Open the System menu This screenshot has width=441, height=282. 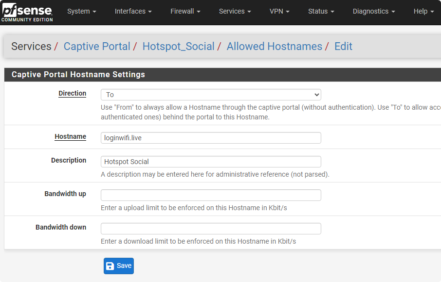tap(81, 11)
